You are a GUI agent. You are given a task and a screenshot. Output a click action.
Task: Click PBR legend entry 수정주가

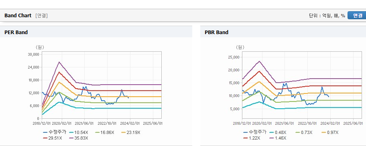(x=255, y=132)
